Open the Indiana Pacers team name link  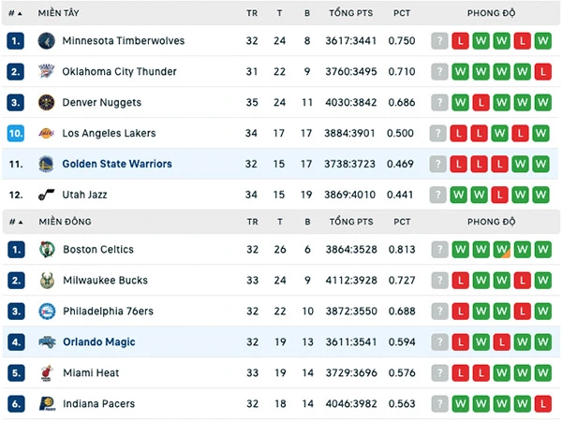tap(99, 404)
